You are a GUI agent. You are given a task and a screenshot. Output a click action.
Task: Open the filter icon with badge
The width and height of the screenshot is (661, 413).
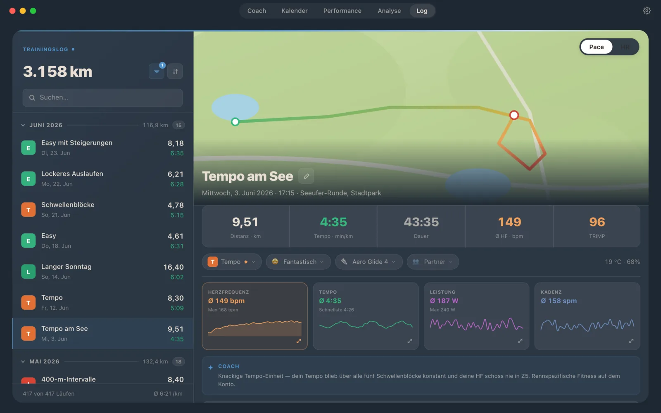point(157,71)
